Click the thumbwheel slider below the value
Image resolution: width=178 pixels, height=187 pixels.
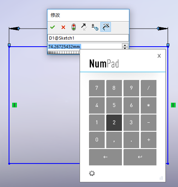tap(64, 53)
